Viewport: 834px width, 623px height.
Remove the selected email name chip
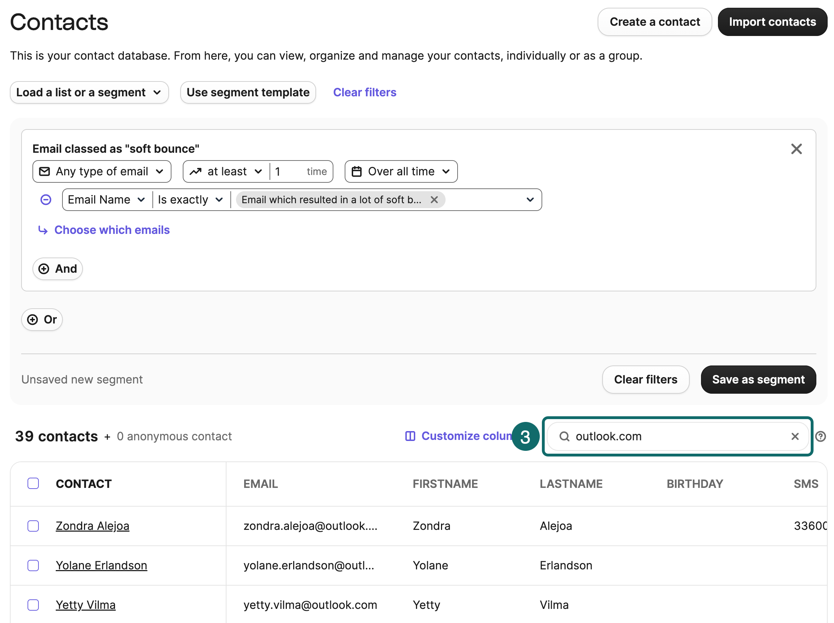(x=434, y=200)
